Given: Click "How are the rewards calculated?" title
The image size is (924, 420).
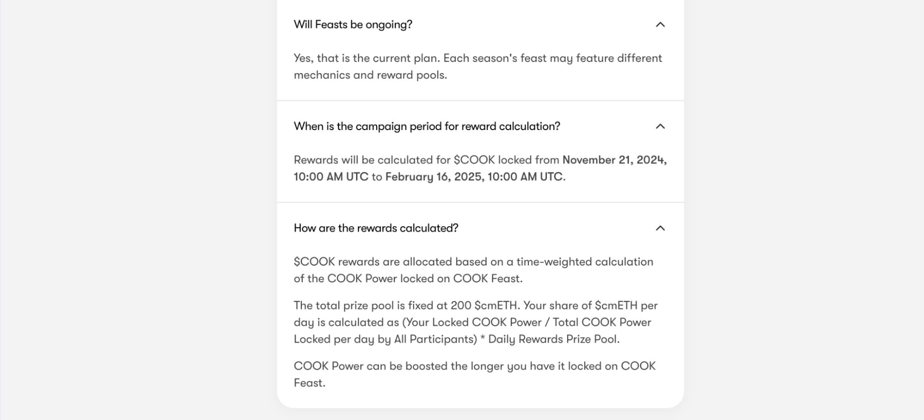Looking at the screenshot, I should [376, 228].
